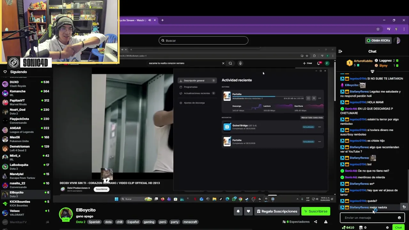Screen dimensions: 409x230
Task: Collapse the chat panel arrow icon
Action: [340, 51]
